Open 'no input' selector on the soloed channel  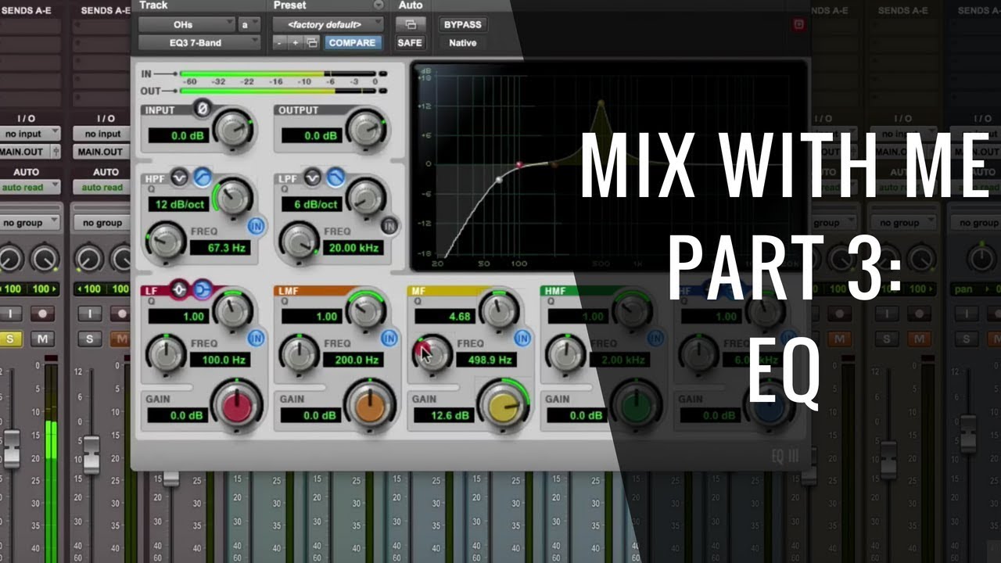[x=30, y=134]
